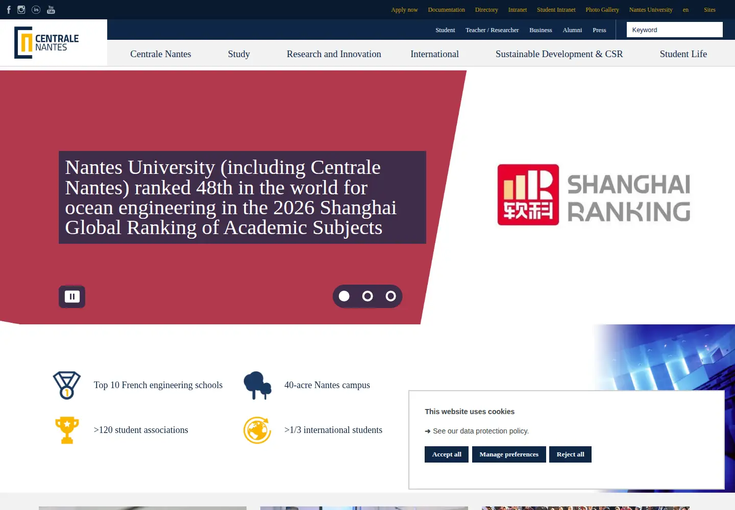This screenshot has width=735, height=510.
Task: Select the first carousel slide dot
Action: point(345,296)
